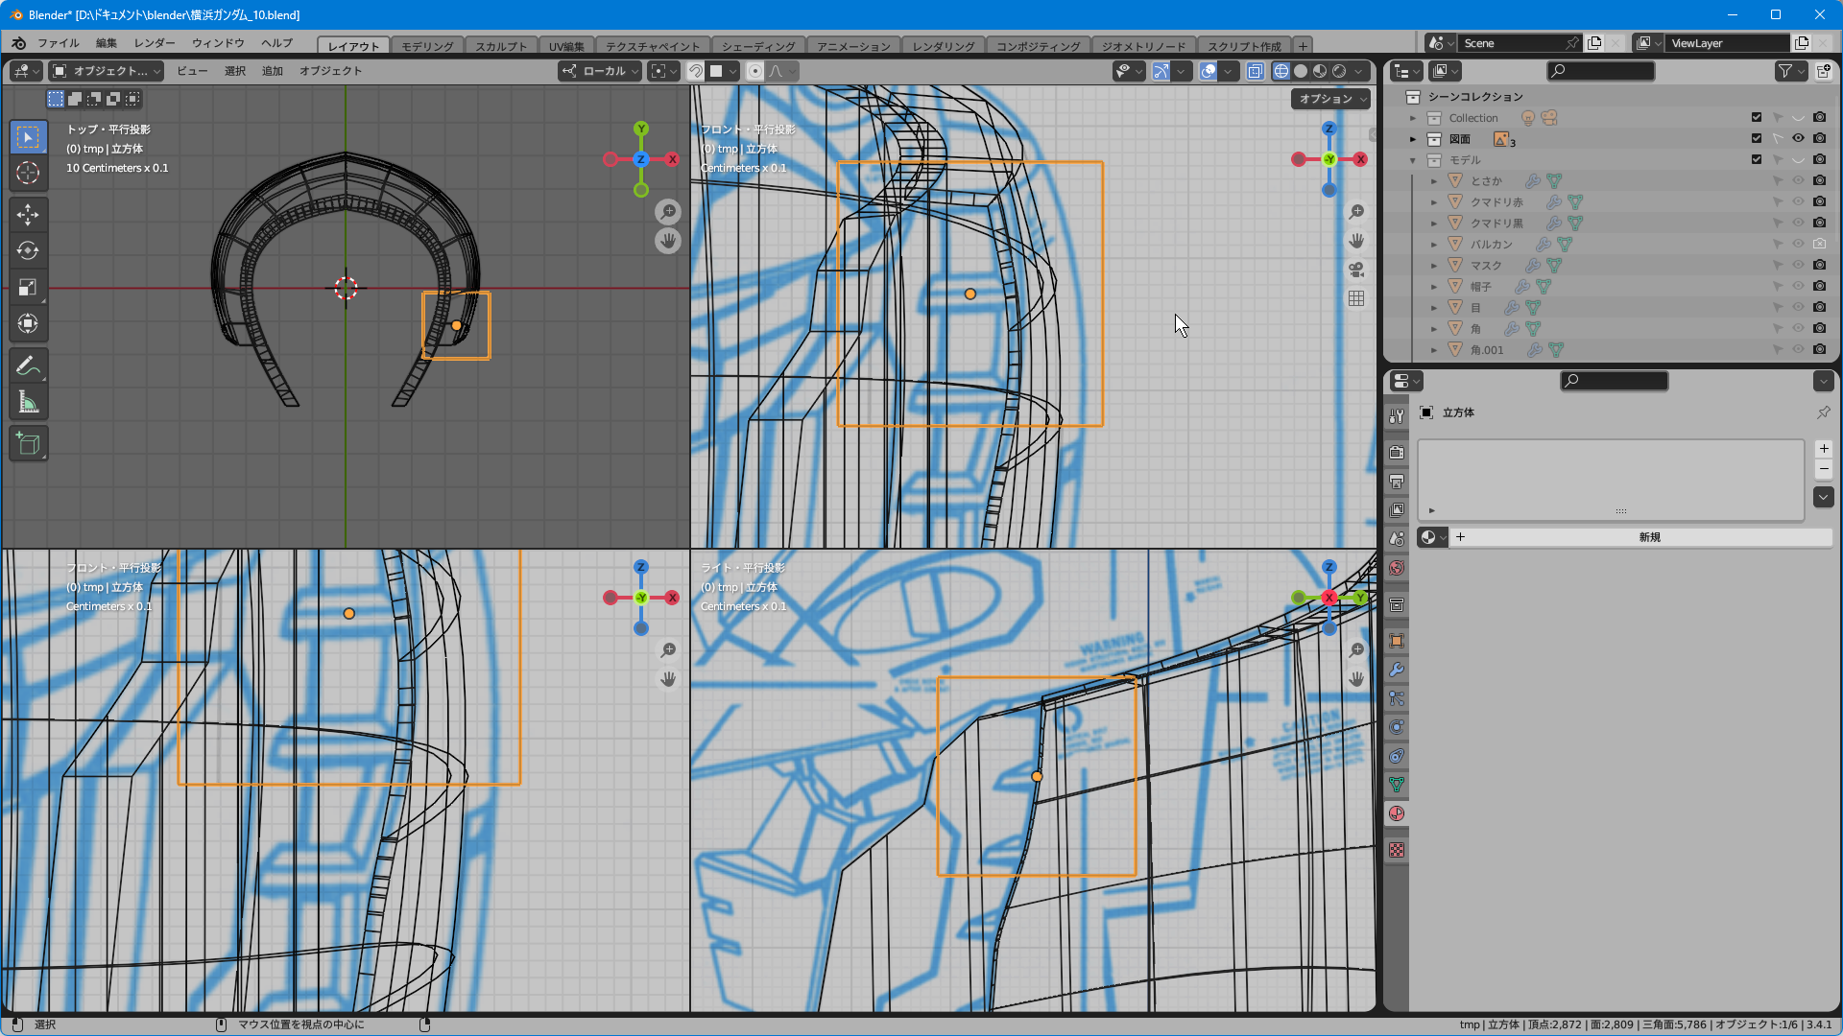Open the Material properties tab
Screen dimensions: 1843x1036
[1397, 813]
